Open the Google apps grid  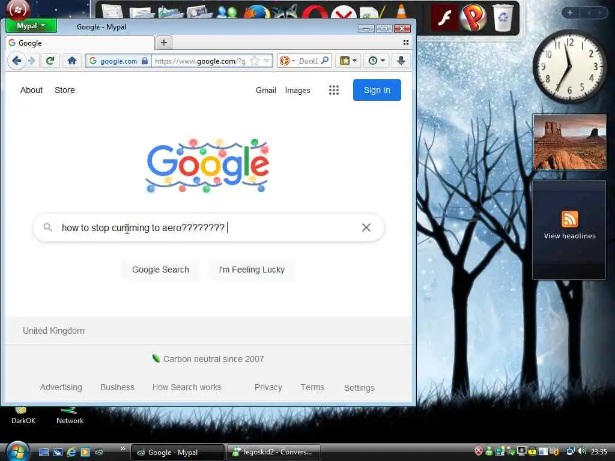click(x=334, y=90)
